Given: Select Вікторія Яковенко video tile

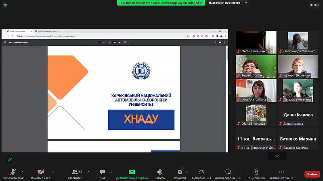Looking at the screenshot, I should point(298,66).
